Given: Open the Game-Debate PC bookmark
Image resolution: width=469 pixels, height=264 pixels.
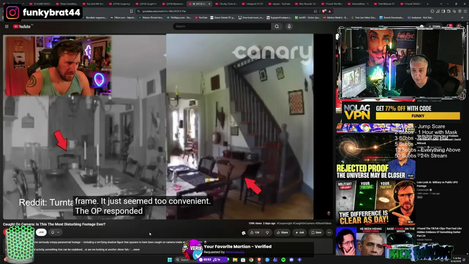Looking at the screenshot, I should (x=222, y=18).
